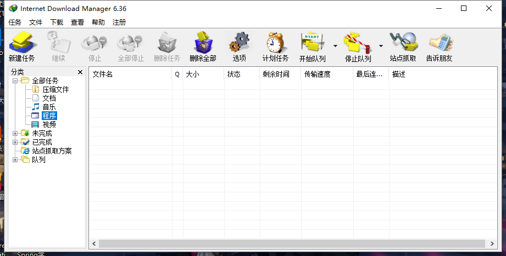Open dropdown arrow beside 开始队列
The image size is (506, 256).
335,46
